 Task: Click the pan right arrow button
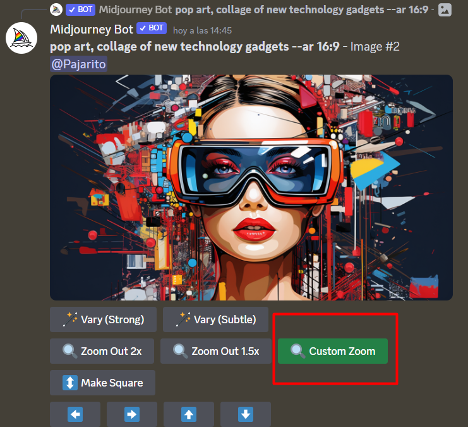132,414
